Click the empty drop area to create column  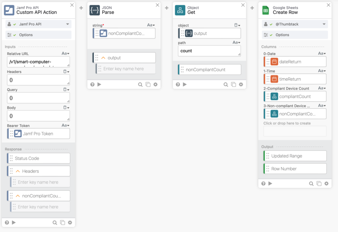pyautogui.click(x=295, y=131)
